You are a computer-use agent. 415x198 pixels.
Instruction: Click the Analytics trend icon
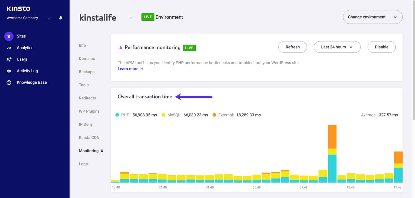click(x=9, y=48)
